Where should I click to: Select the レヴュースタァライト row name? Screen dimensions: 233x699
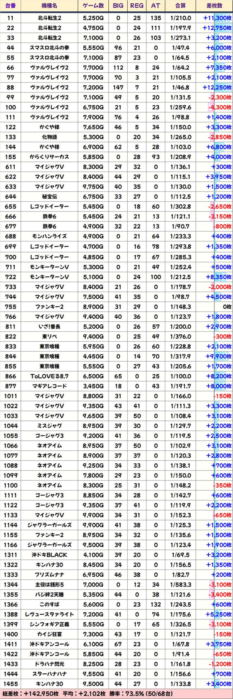coord(49,614)
